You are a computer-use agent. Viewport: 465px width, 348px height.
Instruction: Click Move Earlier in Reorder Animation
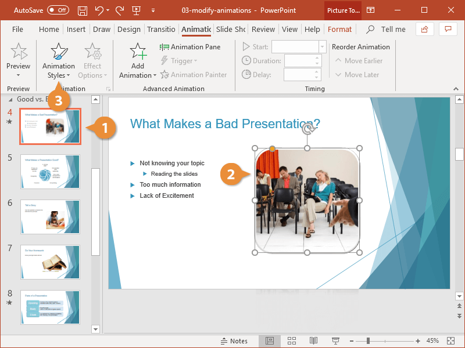pos(359,60)
